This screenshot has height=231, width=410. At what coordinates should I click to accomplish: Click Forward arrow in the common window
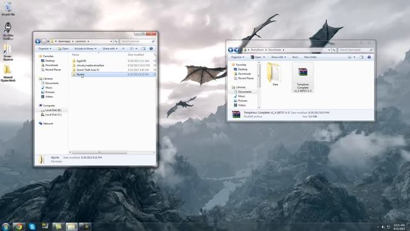coord(44,41)
